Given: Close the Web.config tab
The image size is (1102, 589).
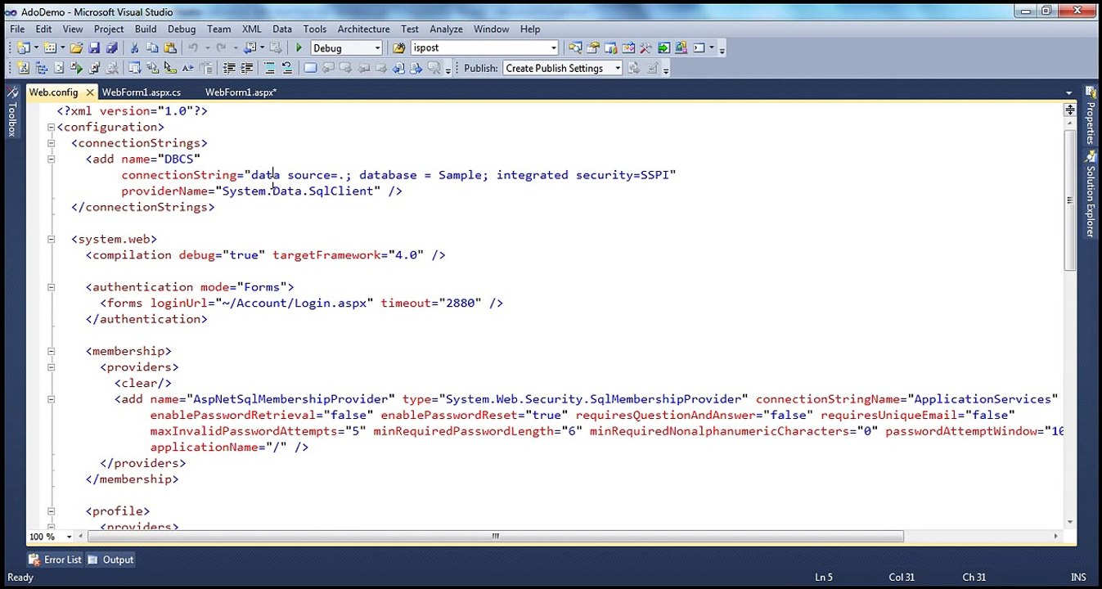Looking at the screenshot, I should (89, 92).
